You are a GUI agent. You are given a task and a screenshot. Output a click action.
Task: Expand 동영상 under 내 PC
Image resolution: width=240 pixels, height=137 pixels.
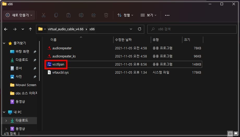click(6, 129)
